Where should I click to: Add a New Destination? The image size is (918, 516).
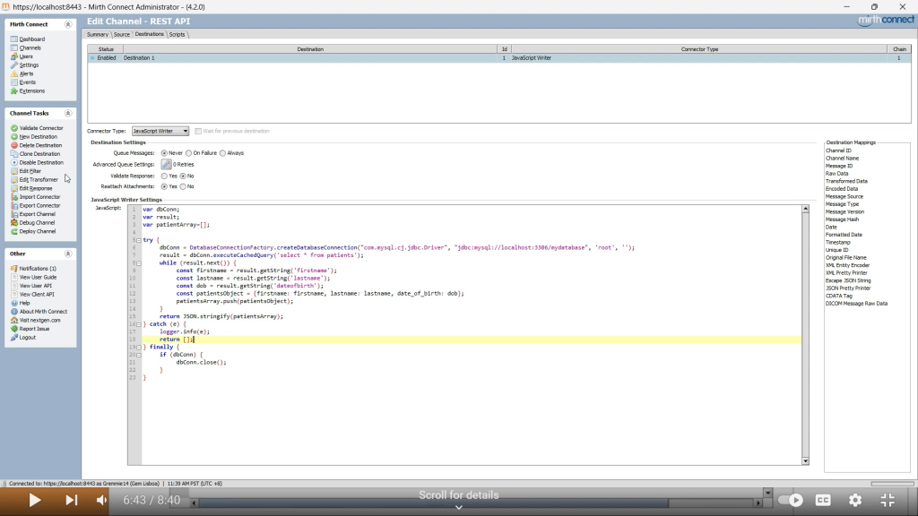pyautogui.click(x=38, y=137)
